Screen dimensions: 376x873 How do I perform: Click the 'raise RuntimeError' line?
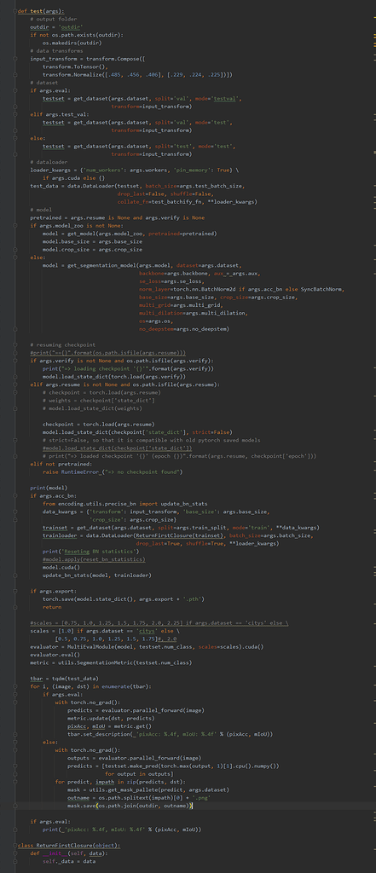(x=112, y=471)
